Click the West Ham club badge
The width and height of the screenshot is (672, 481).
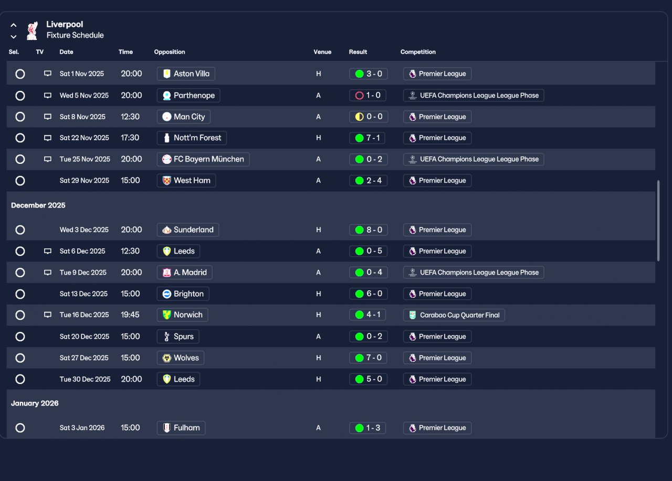[167, 181]
